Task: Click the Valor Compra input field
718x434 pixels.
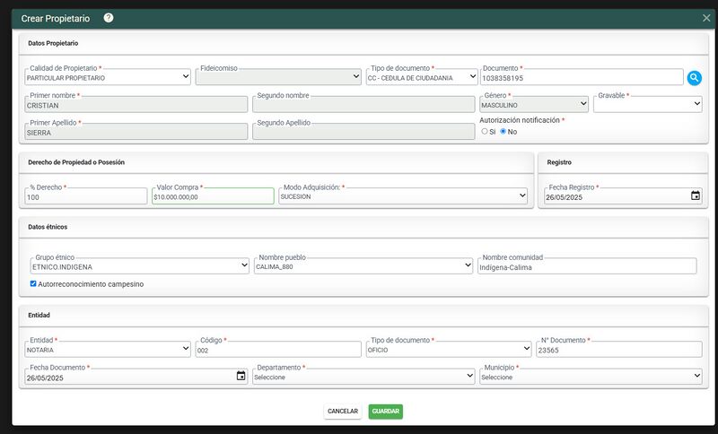Action: coord(213,196)
